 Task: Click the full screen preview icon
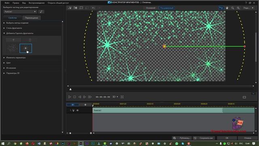122,97
